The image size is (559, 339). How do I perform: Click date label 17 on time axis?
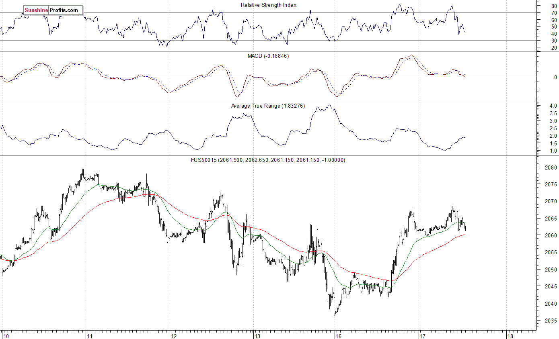pyautogui.click(x=423, y=335)
